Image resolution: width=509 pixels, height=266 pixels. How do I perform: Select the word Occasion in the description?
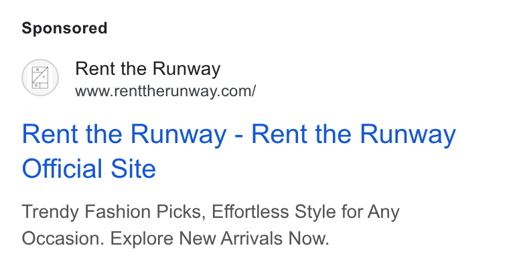click(x=63, y=239)
